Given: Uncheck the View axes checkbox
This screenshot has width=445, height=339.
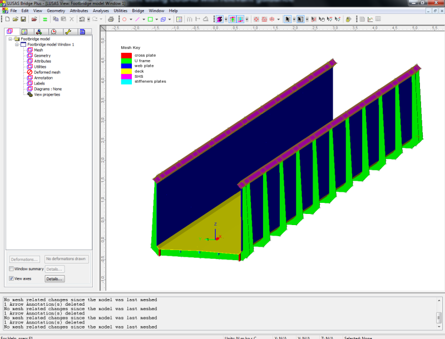Looking at the screenshot, I should click(11, 278).
